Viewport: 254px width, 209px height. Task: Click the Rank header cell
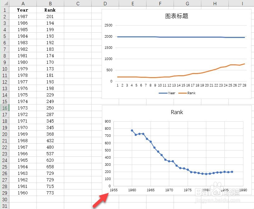pyautogui.click(x=50, y=10)
